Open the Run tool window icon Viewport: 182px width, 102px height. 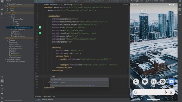click(2, 81)
